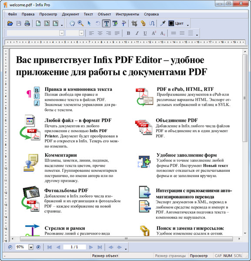Center align text

point(100,33)
